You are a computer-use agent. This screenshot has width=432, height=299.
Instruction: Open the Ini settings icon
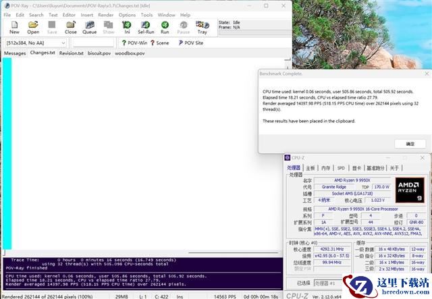tap(127, 28)
